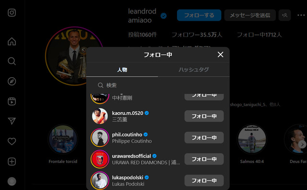The width and height of the screenshot is (307, 190).
Task: Go to Home via house icon
Action: point(12,41)
